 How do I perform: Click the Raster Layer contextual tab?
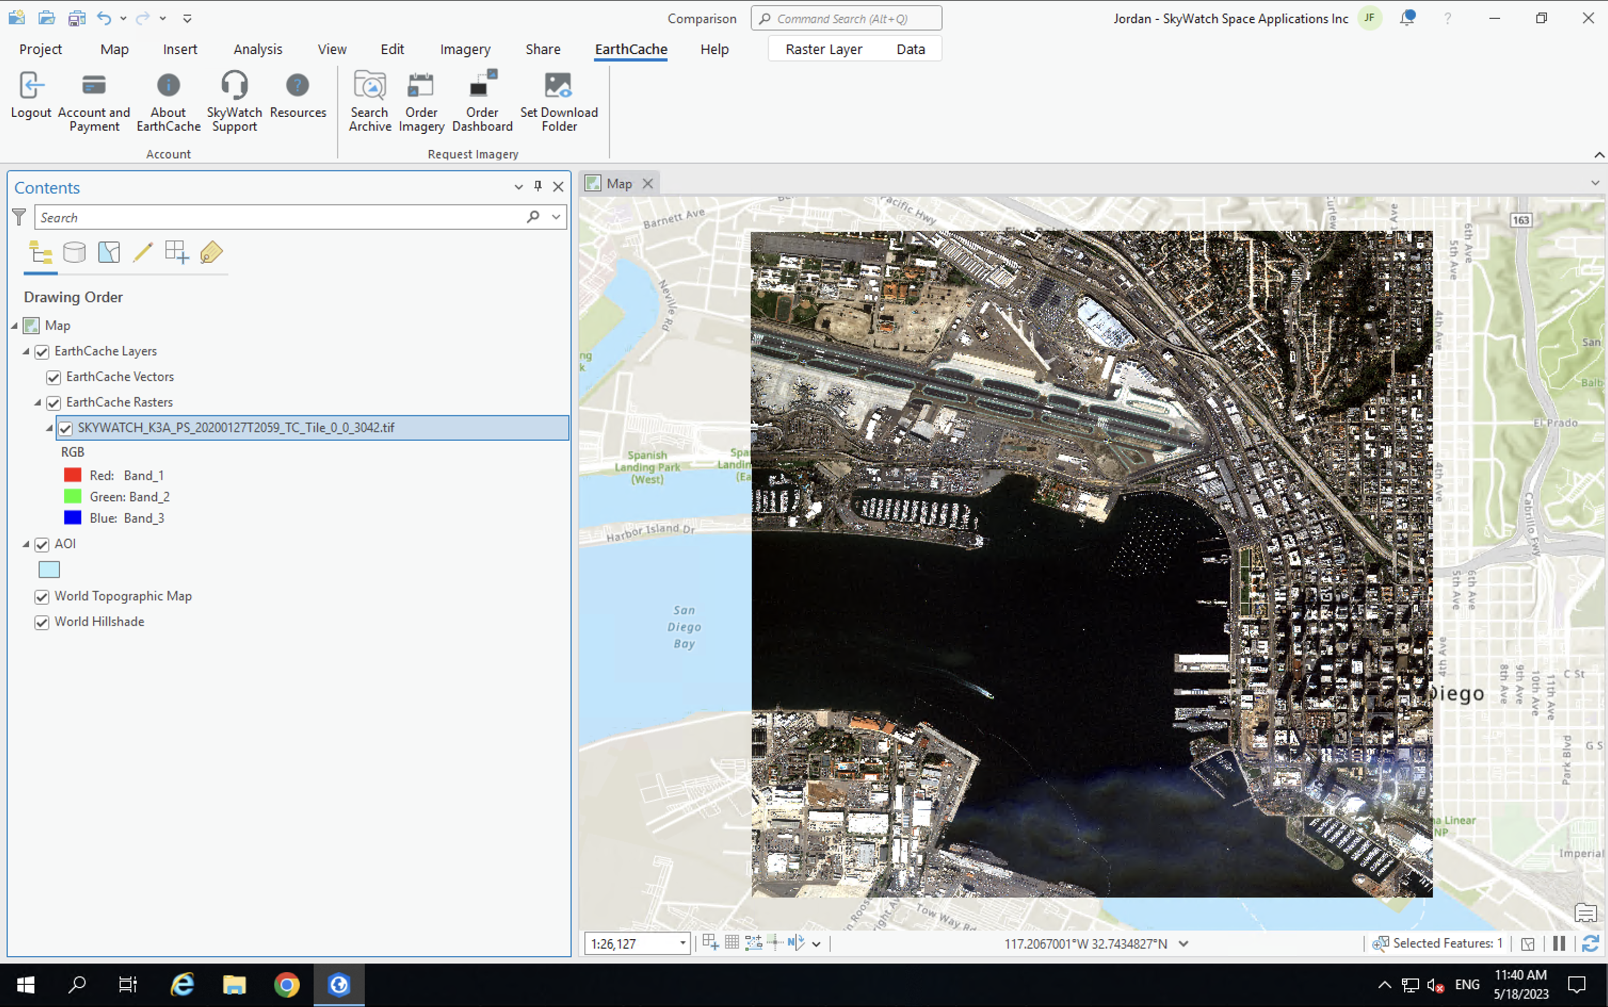(824, 48)
